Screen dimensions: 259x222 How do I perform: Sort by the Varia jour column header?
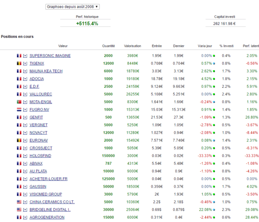click(x=205, y=46)
